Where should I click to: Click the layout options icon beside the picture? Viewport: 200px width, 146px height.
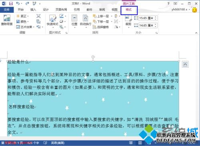tap(185, 64)
